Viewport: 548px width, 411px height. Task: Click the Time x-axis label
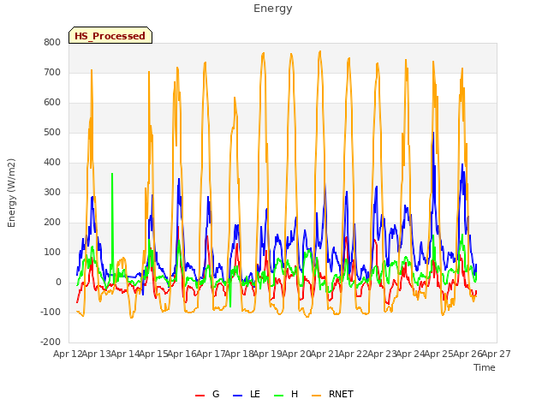tap(484, 367)
